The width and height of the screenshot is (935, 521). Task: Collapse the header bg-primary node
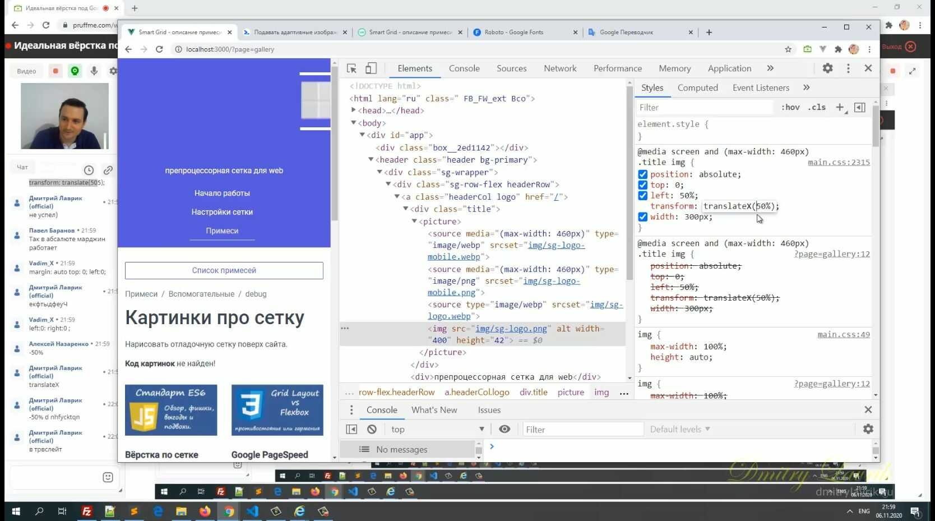tap(371, 160)
